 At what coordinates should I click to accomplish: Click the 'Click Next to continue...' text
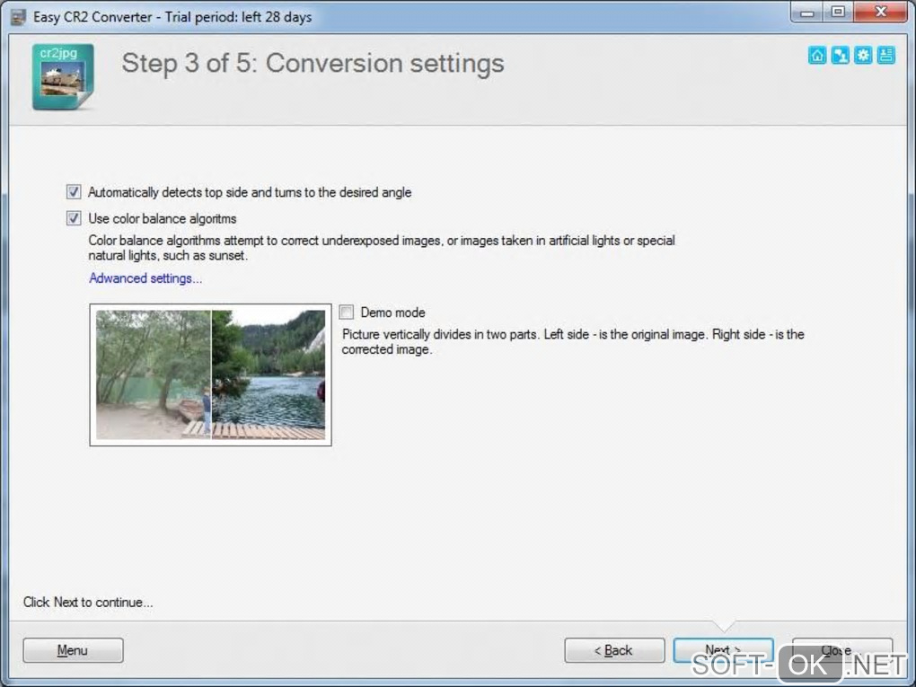pos(88,603)
